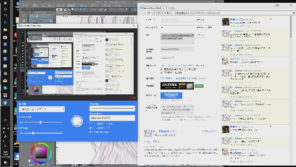Open Microsoft Edge from the taskbar

[x=5, y=23]
